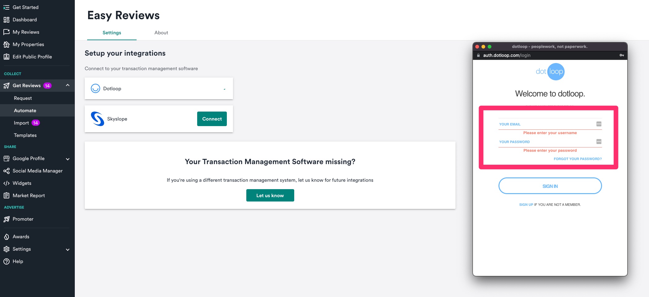Collapse the Get Reviews menu
The width and height of the screenshot is (649, 297).
tap(68, 85)
